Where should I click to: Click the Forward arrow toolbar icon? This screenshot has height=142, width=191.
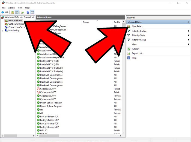[x=7, y=12]
